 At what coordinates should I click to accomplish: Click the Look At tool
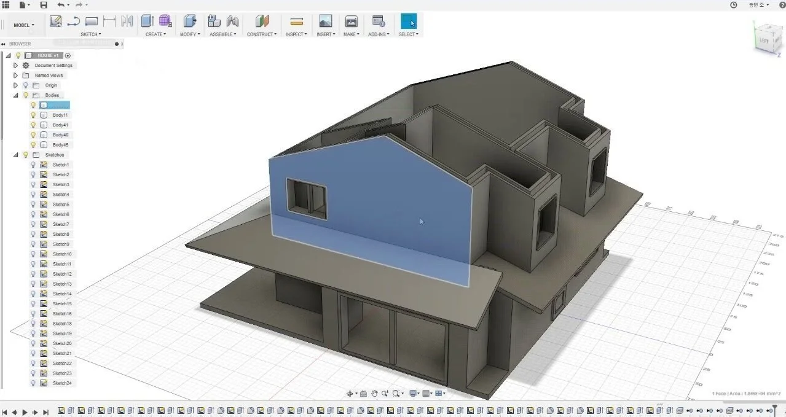click(363, 393)
